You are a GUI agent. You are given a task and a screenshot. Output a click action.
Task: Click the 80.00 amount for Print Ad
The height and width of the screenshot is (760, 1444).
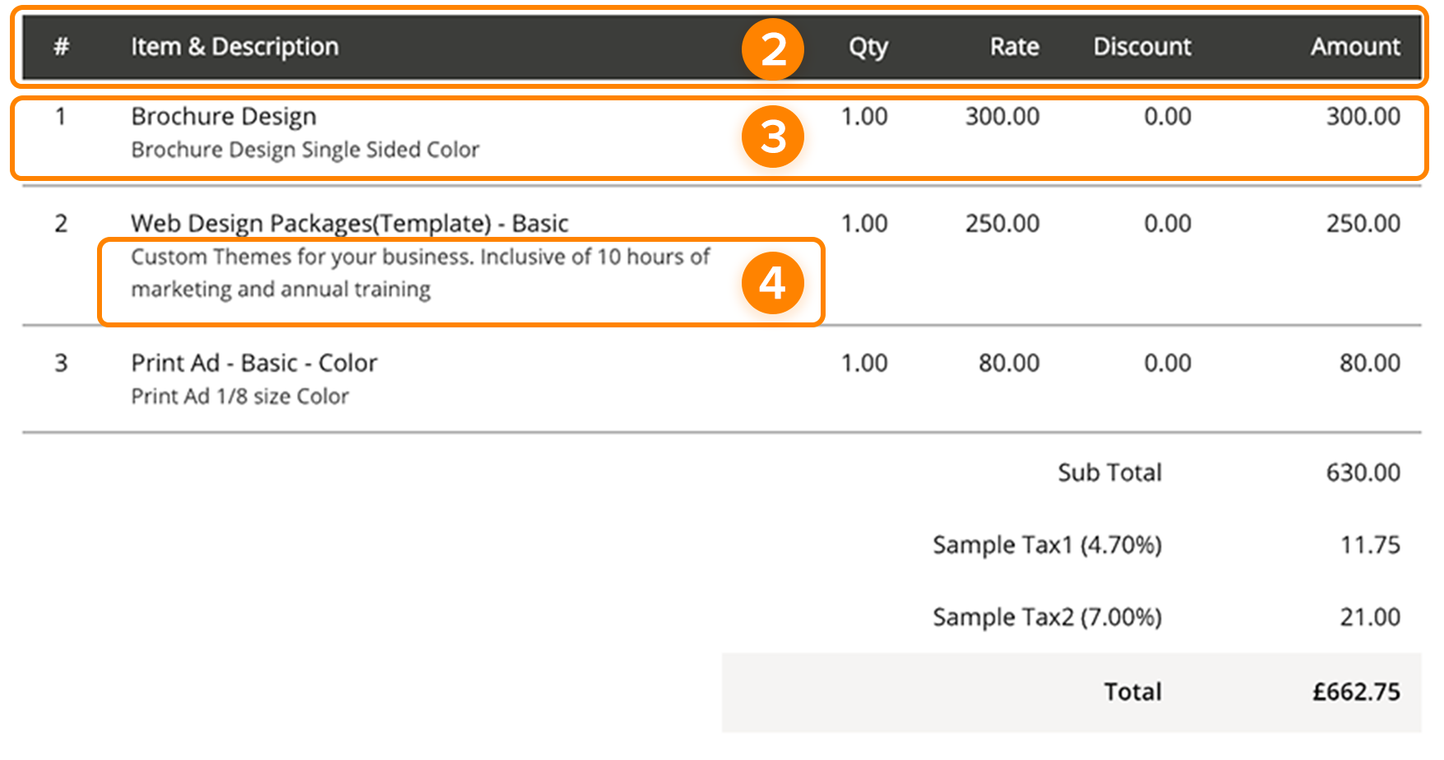pyautogui.click(x=1369, y=364)
